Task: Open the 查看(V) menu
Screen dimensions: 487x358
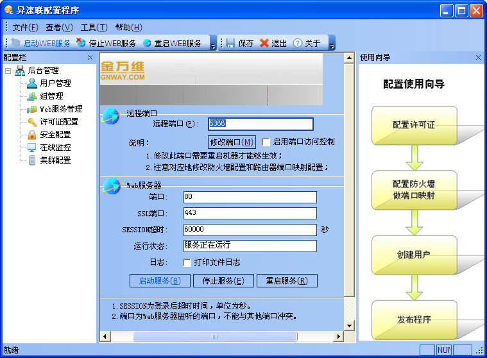Action: (x=59, y=28)
